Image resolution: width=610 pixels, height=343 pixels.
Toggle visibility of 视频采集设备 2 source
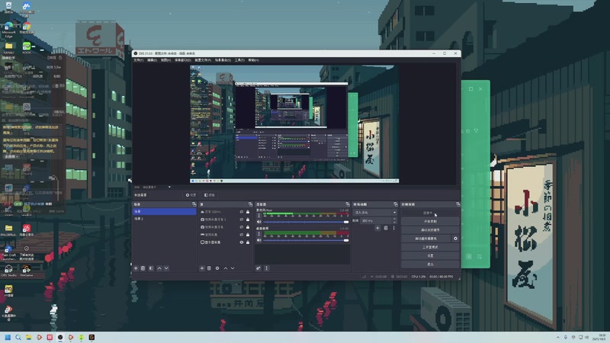[242, 220]
